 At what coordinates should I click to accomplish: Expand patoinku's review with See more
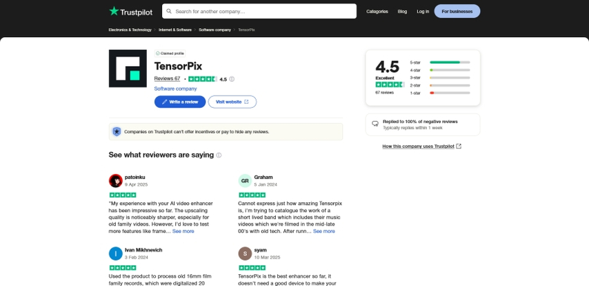[183, 232]
